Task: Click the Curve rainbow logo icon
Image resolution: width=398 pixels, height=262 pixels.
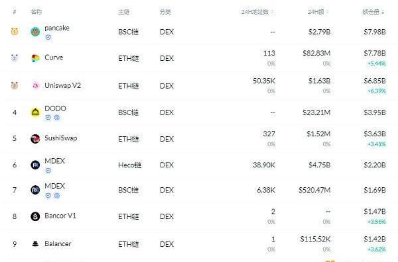Action: 35,58
